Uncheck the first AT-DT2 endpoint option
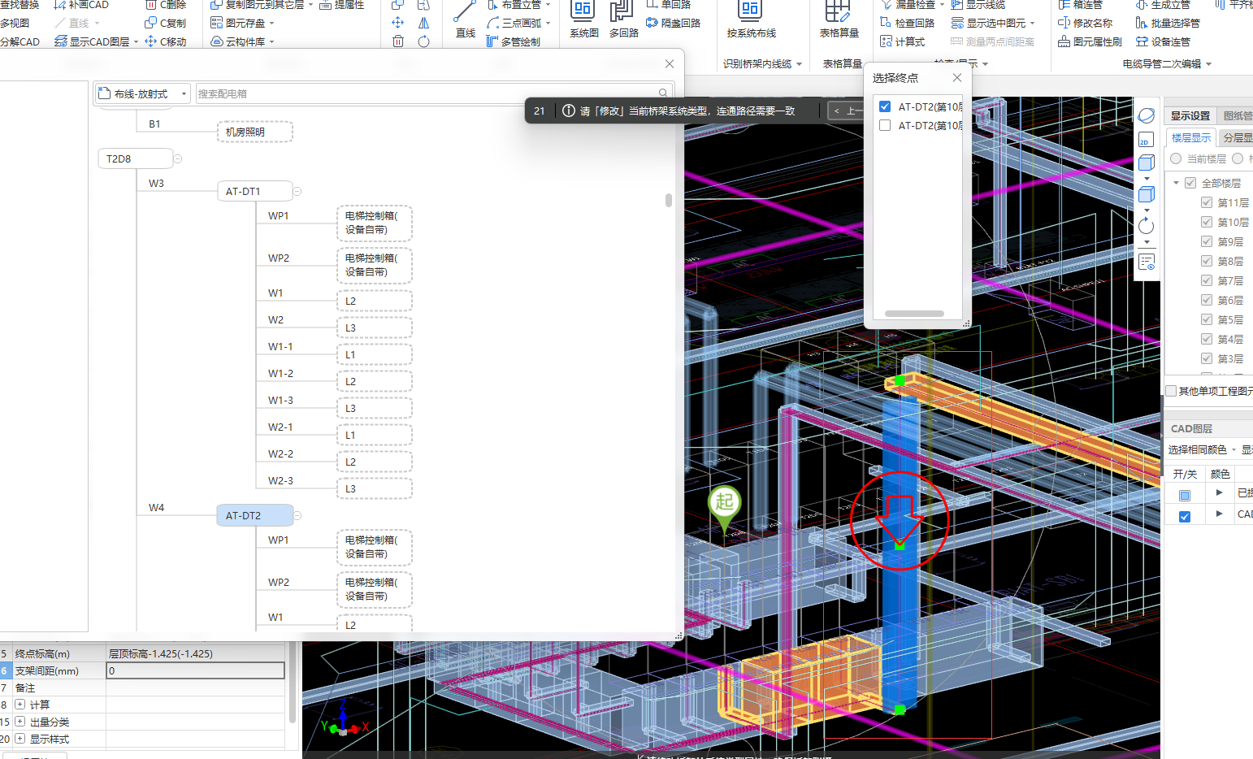Image resolution: width=1253 pixels, height=759 pixels. point(885,106)
